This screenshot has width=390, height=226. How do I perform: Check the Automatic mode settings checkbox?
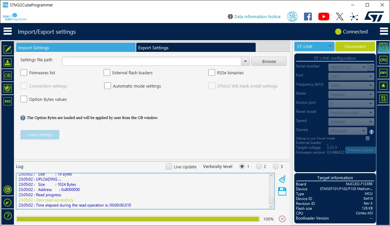click(107, 86)
